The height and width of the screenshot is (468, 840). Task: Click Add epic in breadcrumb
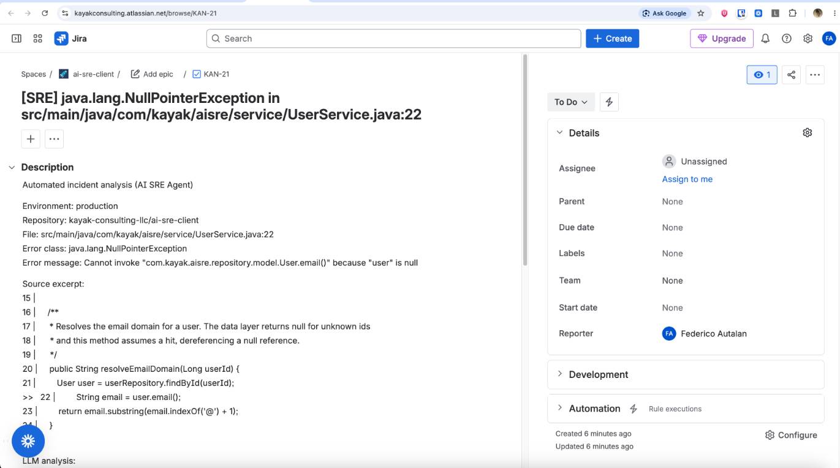(152, 74)
